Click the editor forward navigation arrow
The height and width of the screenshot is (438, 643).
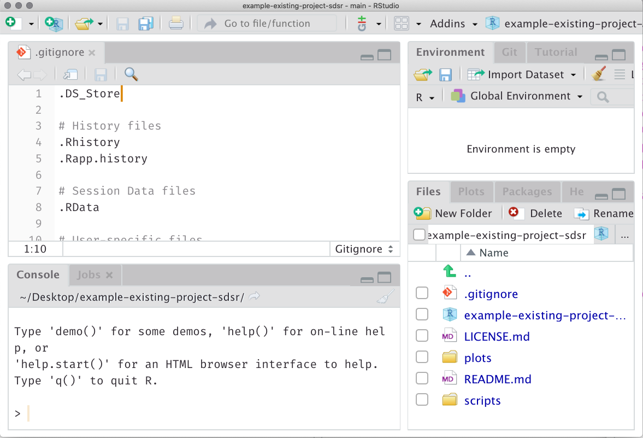(x=40, y=74)
